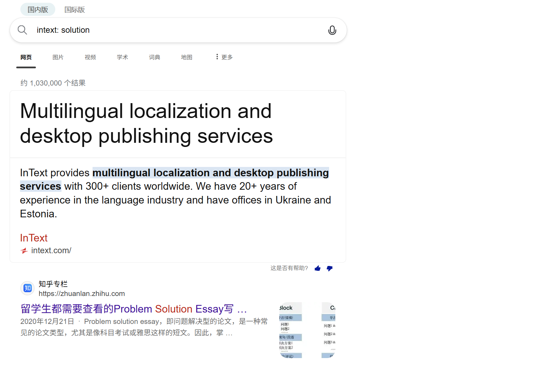This screenshot has width=547, height=376.
Task: Click the Multilingual localization answer heading
Action: [146, 123]
